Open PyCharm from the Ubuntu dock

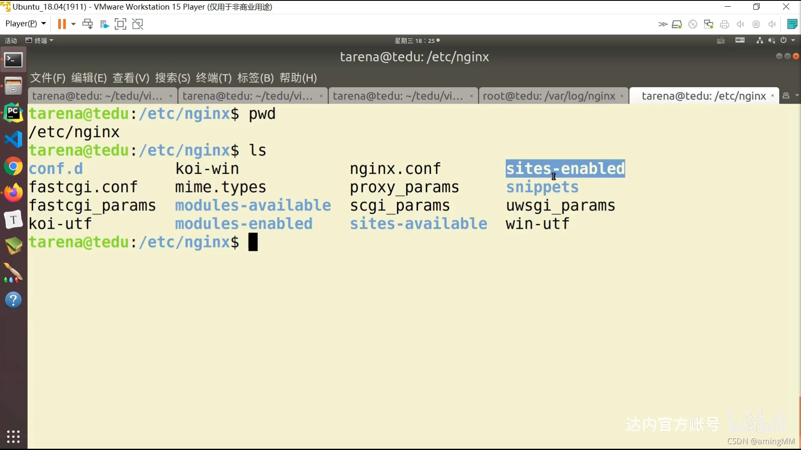(x=13, y=112)
